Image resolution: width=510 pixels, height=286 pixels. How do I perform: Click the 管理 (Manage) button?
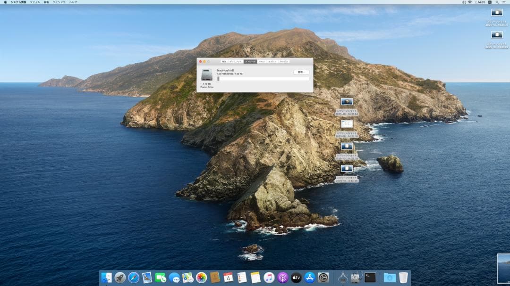(302, 73)
